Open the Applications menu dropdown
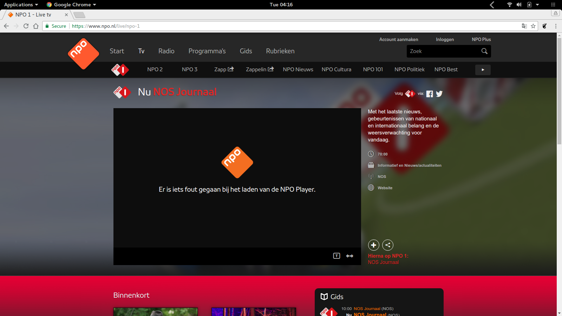Screen dimensions: 562x316 pyautogui.click(x=21, y=5)
